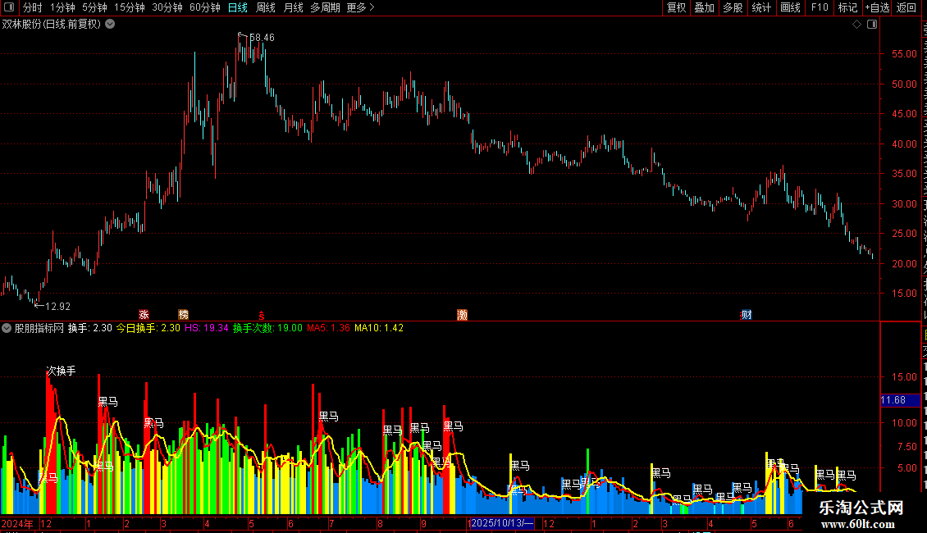Image resolution: width=927 pixels, height=533 pixels.
Task: Select the 1分钟 period tab
Action: pos(62,7)
